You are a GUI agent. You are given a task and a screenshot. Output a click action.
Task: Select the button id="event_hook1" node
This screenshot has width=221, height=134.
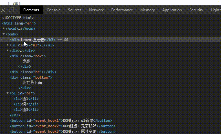click(x=61, y=121)
